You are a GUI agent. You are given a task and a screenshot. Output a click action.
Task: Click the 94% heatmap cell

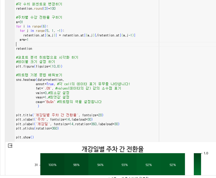pyautogui.click(x=100, y=164)
